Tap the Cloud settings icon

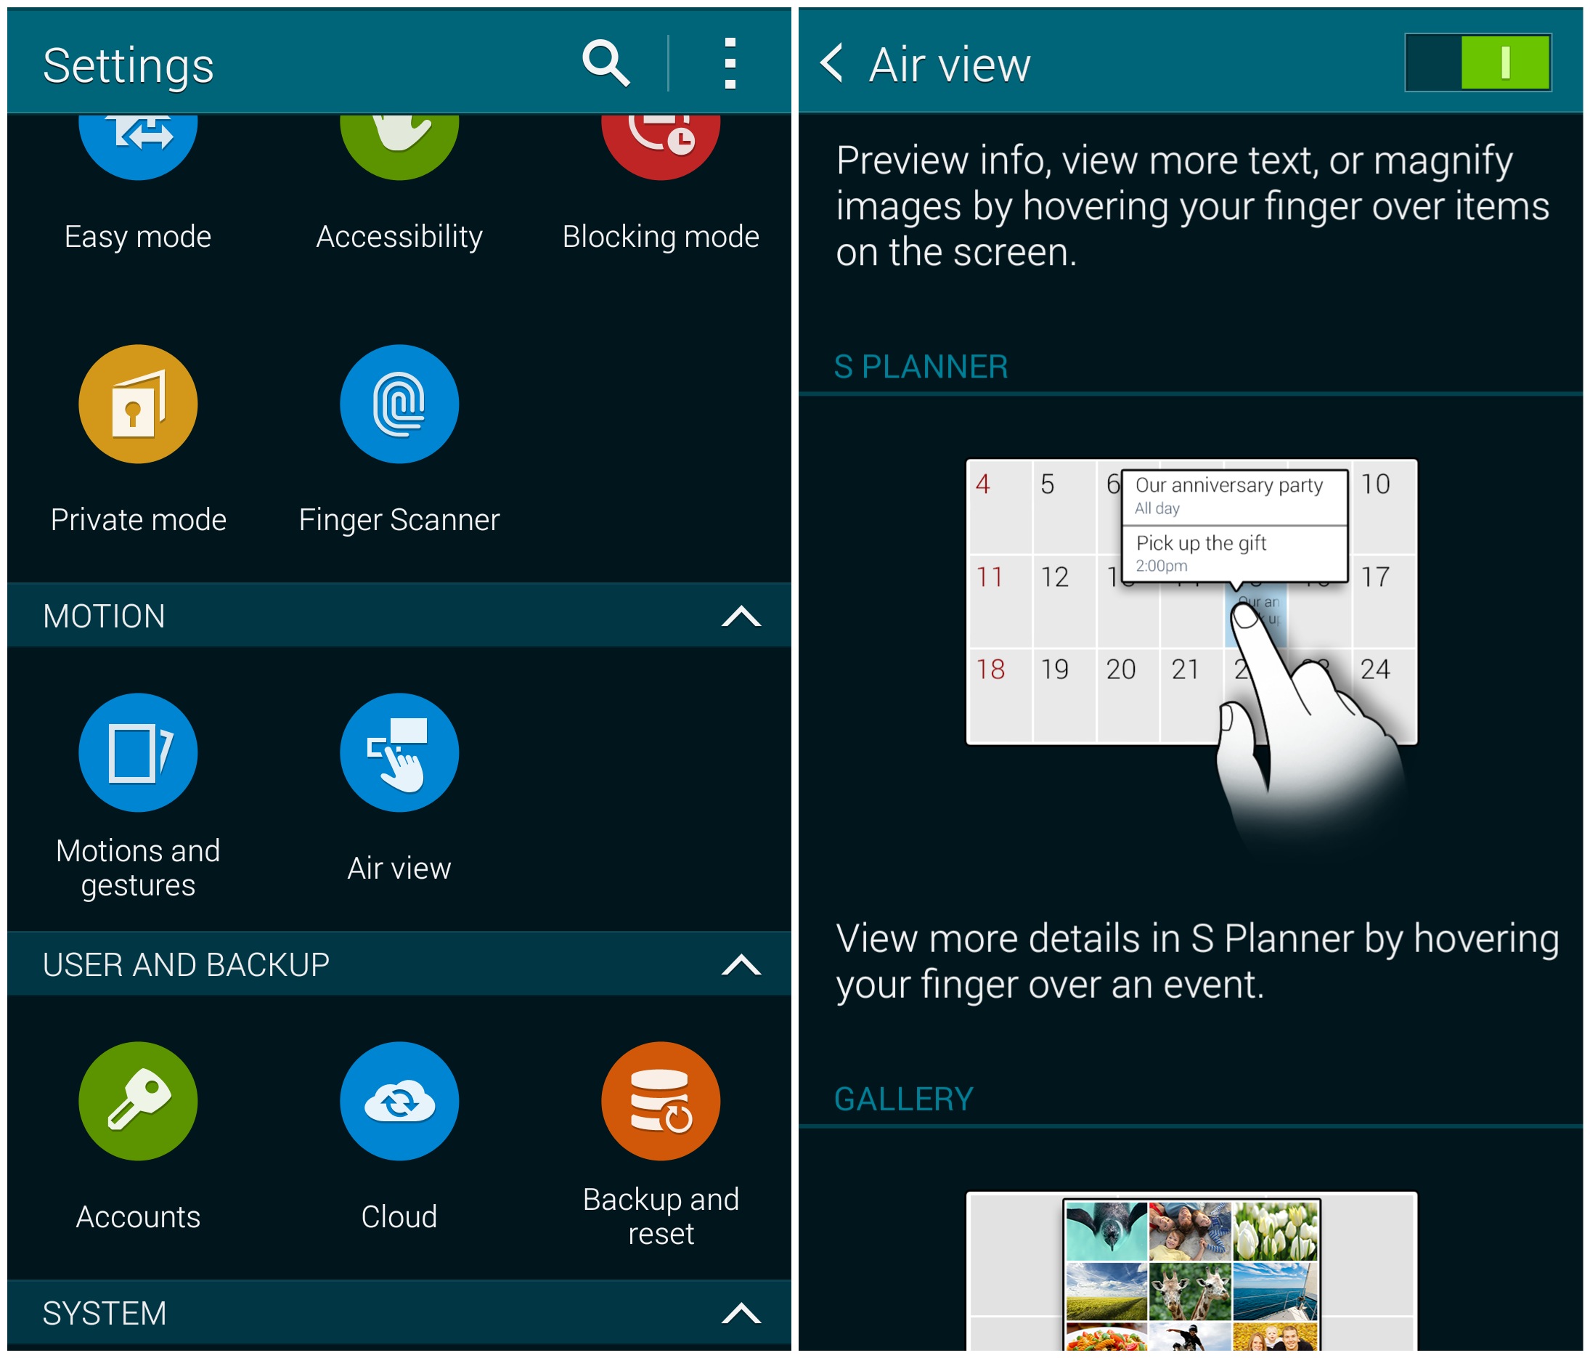click(399, 1101)
